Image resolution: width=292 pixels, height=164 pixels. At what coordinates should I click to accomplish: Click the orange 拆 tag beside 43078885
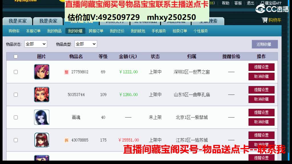coord(66,140)
